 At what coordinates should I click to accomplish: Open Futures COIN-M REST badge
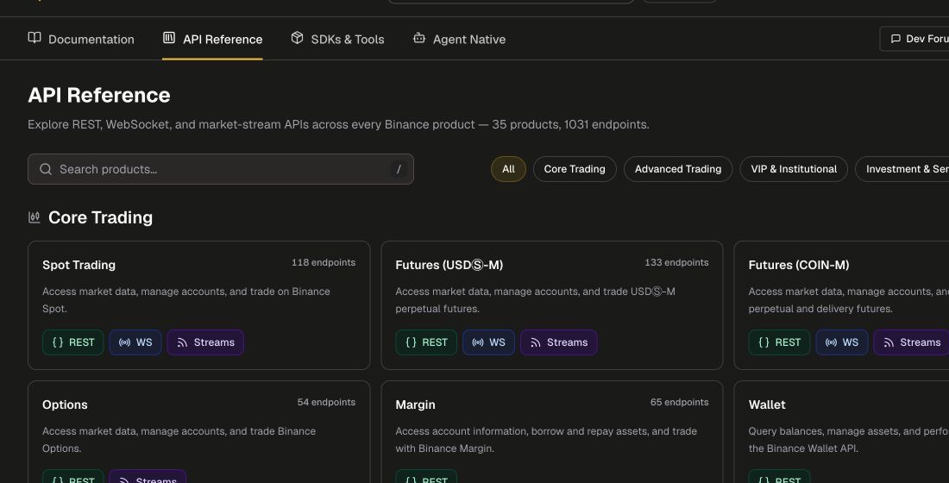pyautogui.click(x=780, y=342)
